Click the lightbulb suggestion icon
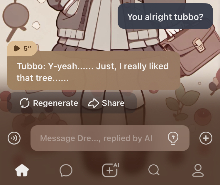 coord(173,138)
